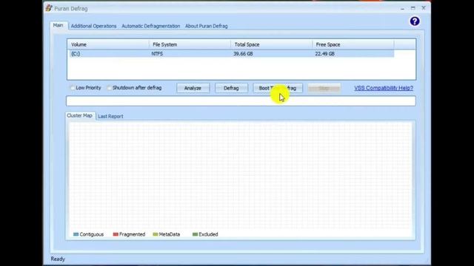
Task: Switch to the Last Report tab
Action: pos(110,116)
